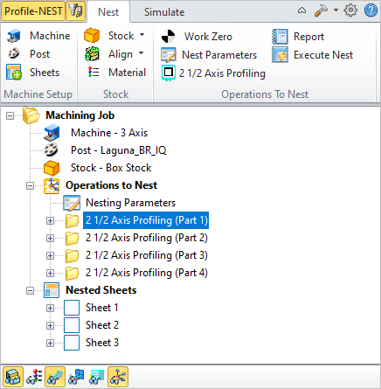Viewport: 381px width, 389px height.
Task: Switch to the Nest tab
Action: point(108,12)
